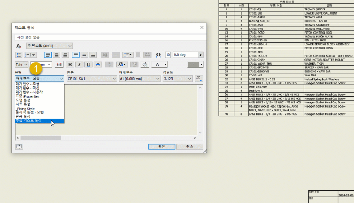This screenshot has width=354, height=203.
Task: Click 'CF101-TARM' in the parts list
Action: 257,17
